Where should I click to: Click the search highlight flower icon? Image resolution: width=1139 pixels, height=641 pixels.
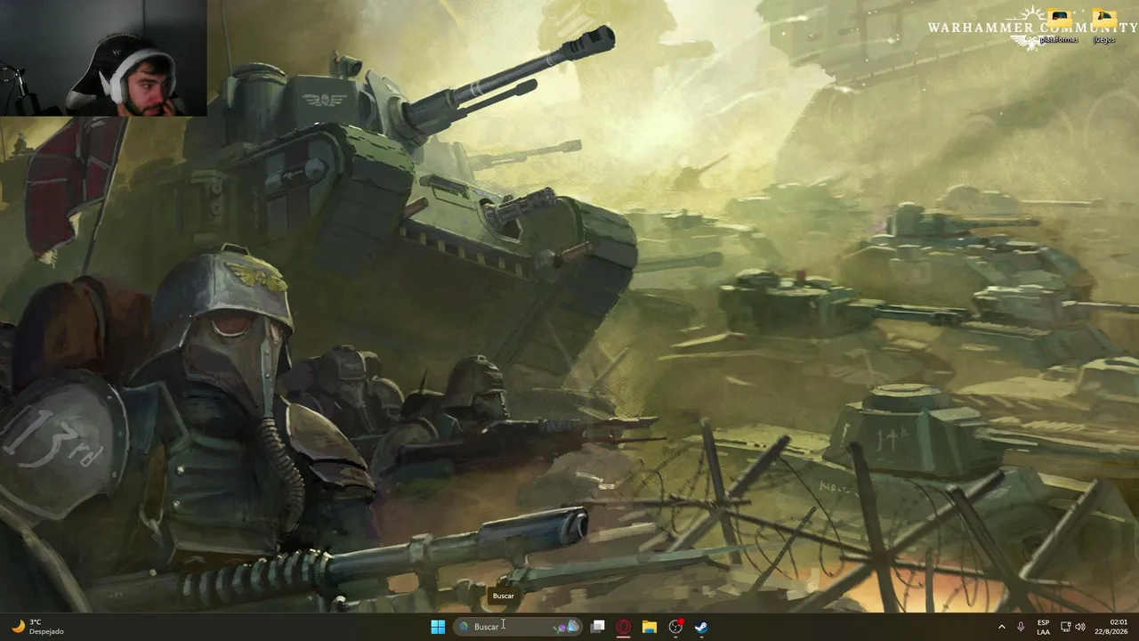click(566, 627)
